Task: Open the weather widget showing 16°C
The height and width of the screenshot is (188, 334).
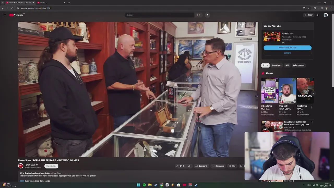Action: (x=9, y=185)
